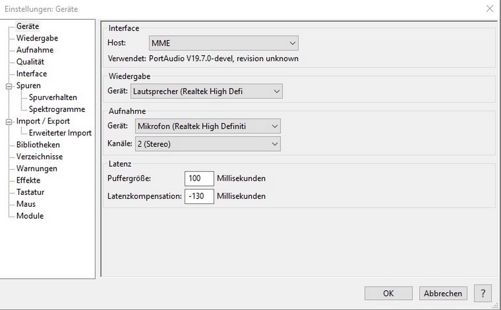Open the Aufnahme Gerät Mikrofon dropdown
501x310 pixels.
tap(207, 126)
